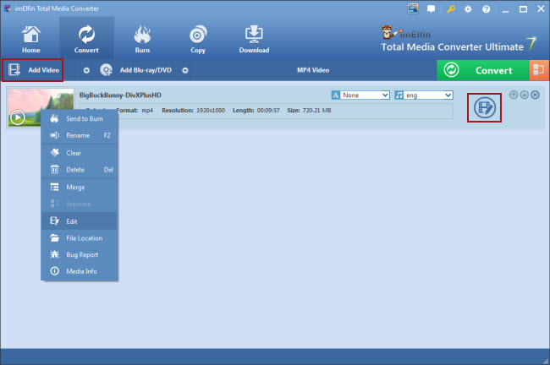Choose File Location in context menu
Screen dimensions: 550x365
point(80,238)
